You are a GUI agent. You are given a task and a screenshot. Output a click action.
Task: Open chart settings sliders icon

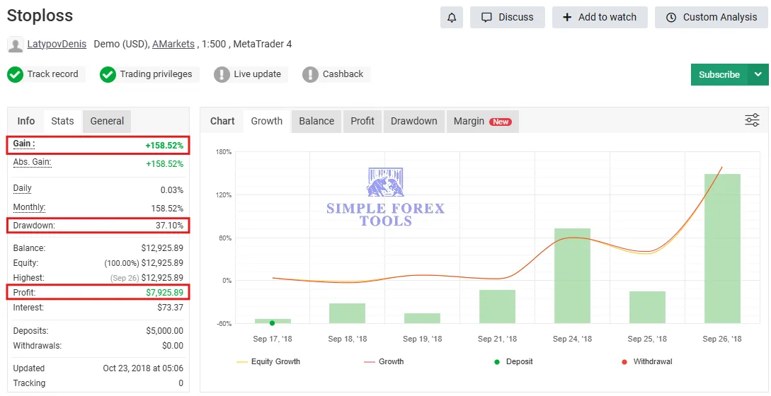pos(752,120)
